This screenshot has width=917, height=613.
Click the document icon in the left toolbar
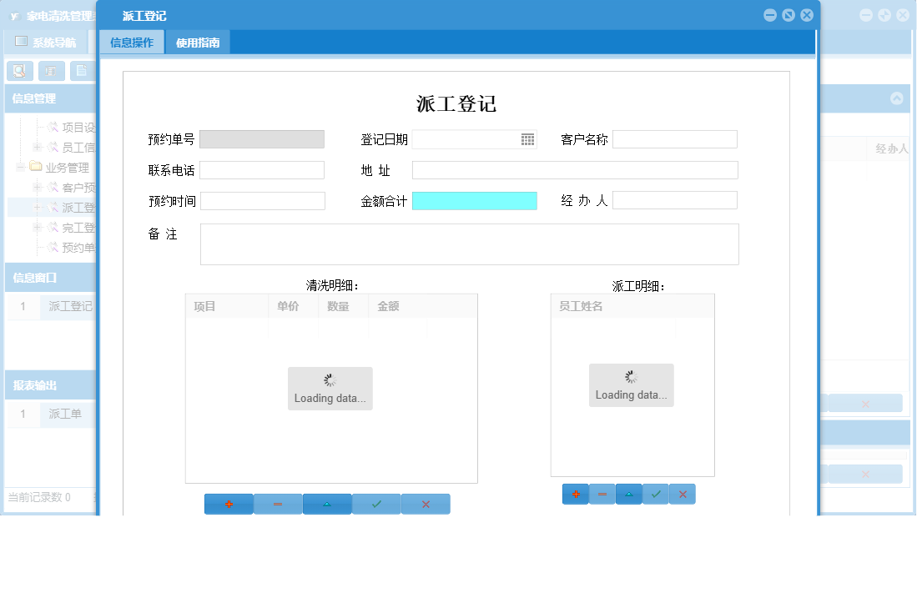[x=81, y=71]
